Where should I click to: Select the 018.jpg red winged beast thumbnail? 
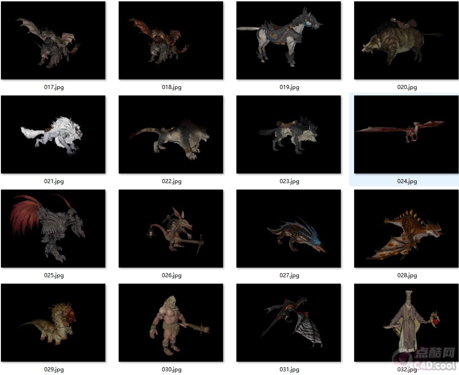tap(171, 40)
